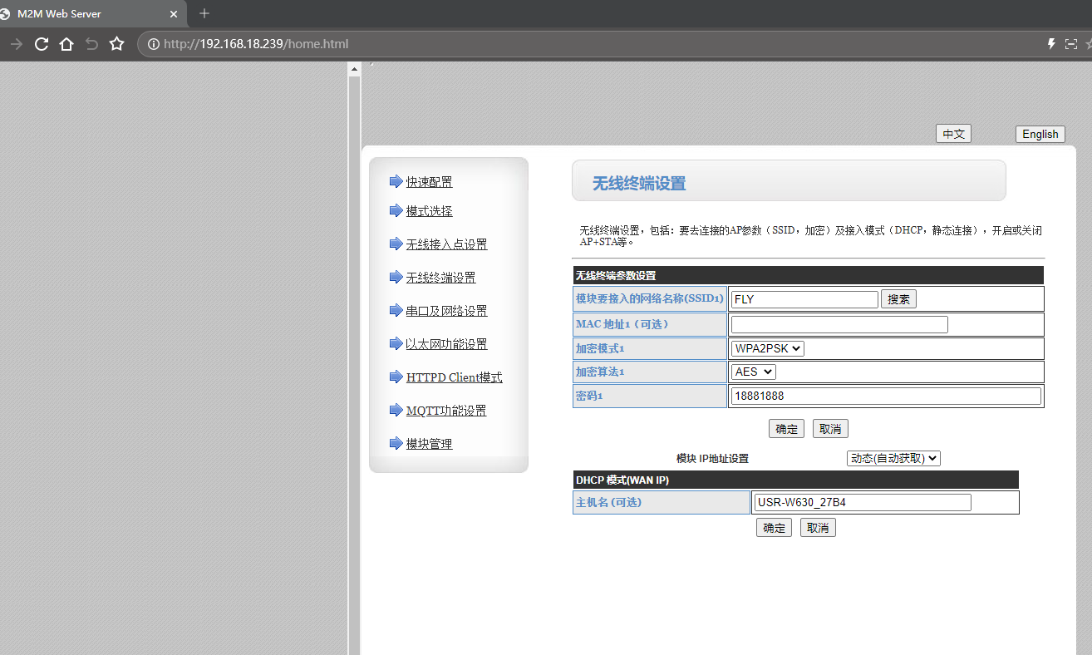Click the undo arrow icon in browser toolbar
This screenshot has height=655, width=1092.
91,44
